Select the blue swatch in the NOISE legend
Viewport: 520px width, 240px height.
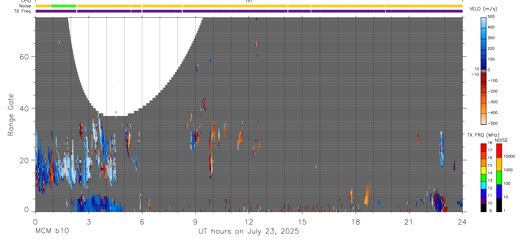[500, 191]
